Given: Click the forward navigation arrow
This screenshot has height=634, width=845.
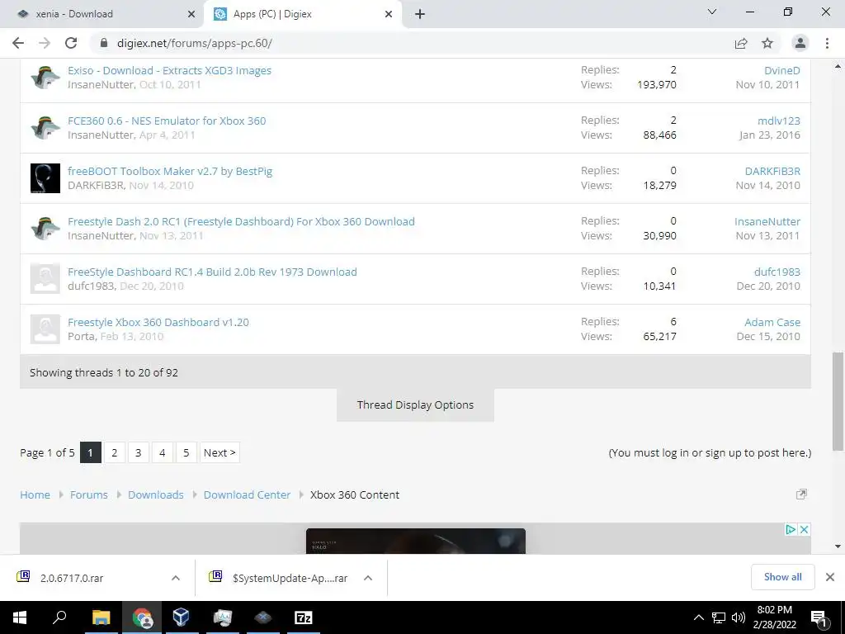Looking at the screenshot, I should (x=45, y=43).
